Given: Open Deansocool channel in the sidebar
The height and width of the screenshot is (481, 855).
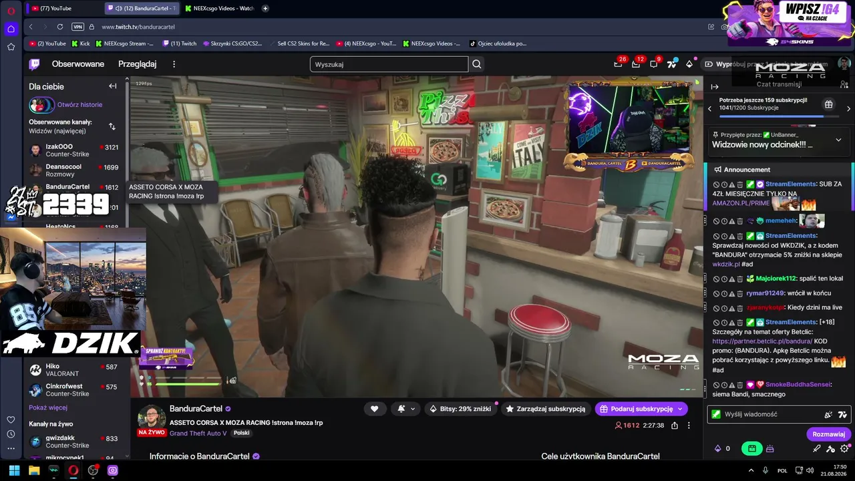Looking at the screenshot, I should tap(73, 170).
